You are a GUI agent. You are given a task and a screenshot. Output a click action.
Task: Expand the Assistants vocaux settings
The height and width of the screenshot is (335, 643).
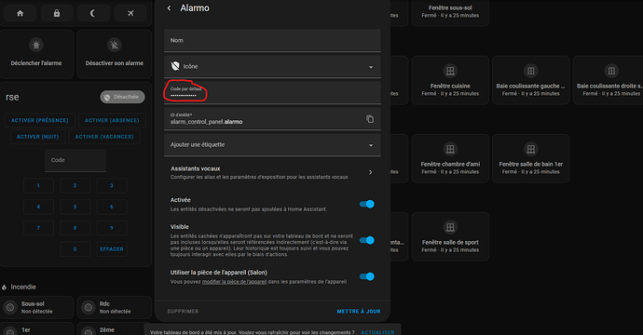[x=272, y=172]
